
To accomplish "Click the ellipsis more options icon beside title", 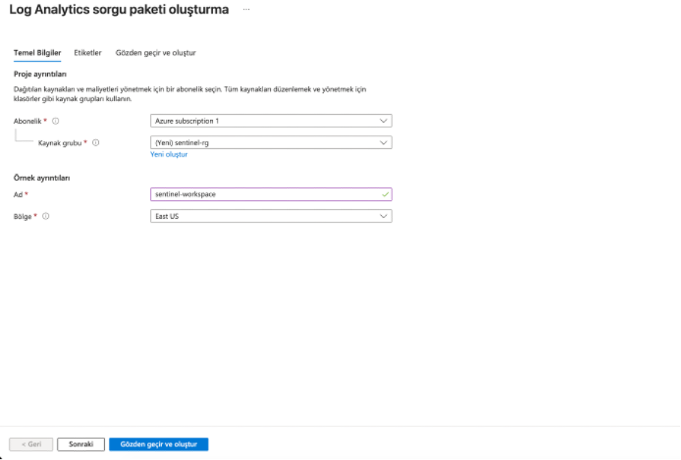I will tap(246, 10).
